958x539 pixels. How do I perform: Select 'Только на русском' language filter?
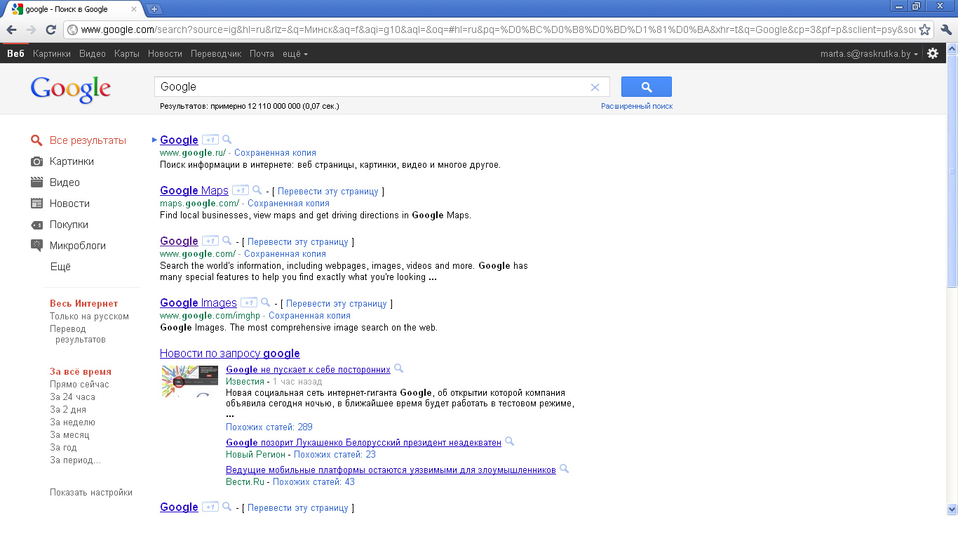[89, 317]
